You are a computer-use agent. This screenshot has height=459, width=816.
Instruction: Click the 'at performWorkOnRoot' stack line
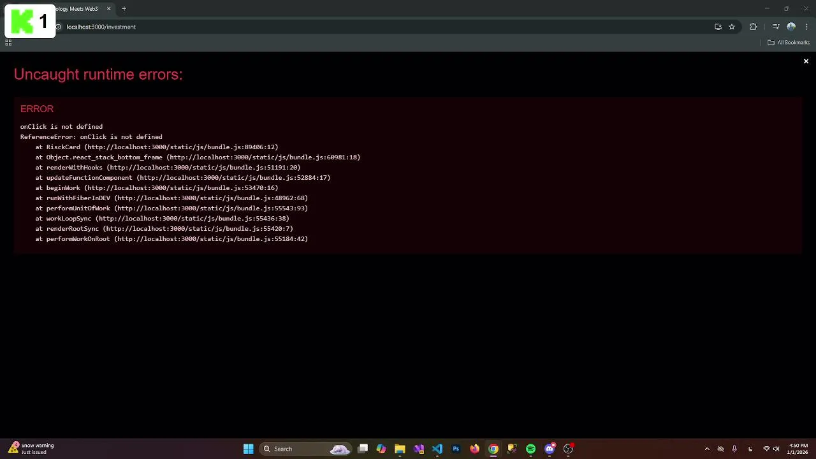click(x=171, y=238)
